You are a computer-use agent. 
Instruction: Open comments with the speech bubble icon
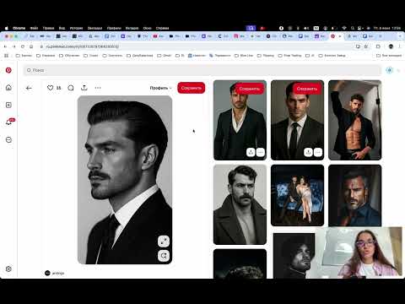tap(71, 88)
